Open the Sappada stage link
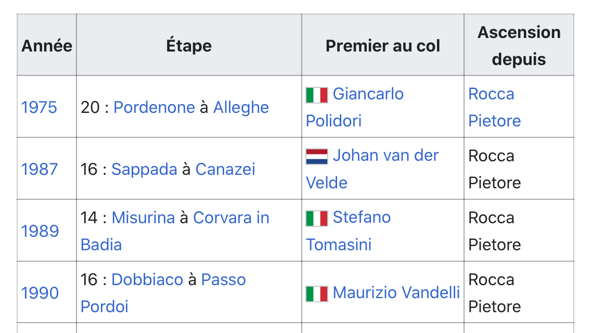Viewport: 591px width, 333px height. pos(144,169)
